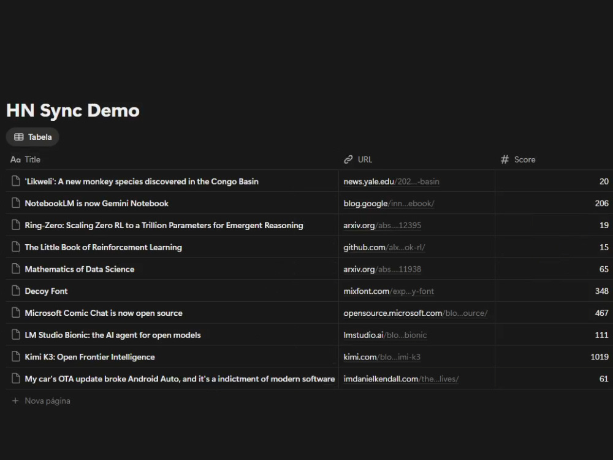Click the plus icon beside Nova página
This screenshot has width=613, height=460.
pos(15,401)
